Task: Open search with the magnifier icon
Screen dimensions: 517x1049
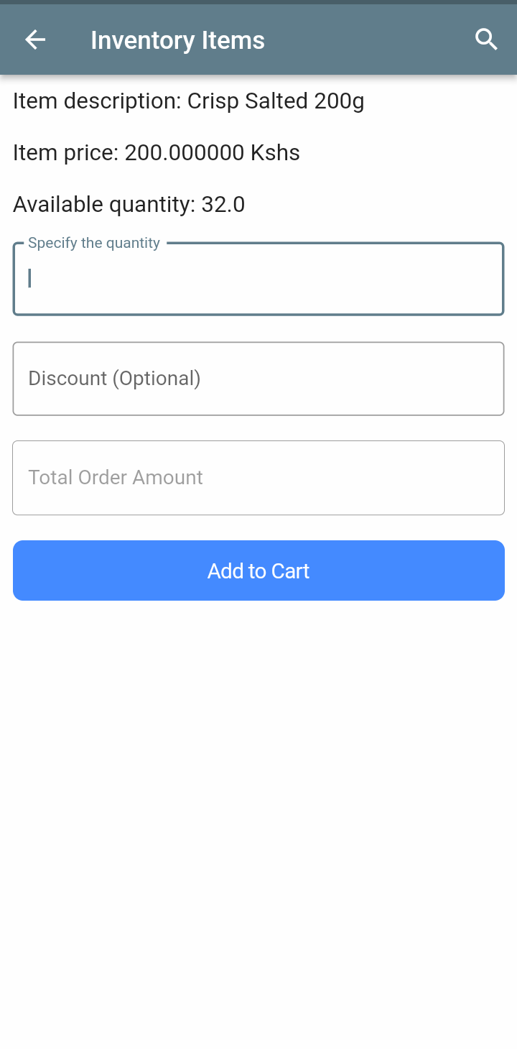Action: click(486, 40)
